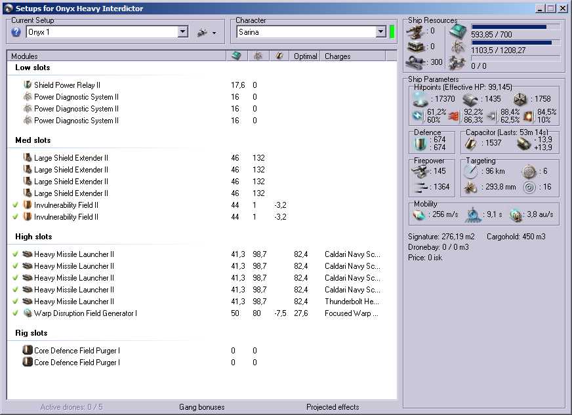572x415 pixels.
Task: Click the CPU resource icon beside 593,85 / 700
Action: click(457, 31)
